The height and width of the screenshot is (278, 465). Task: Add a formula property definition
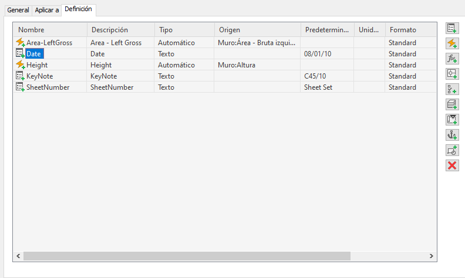452,59
